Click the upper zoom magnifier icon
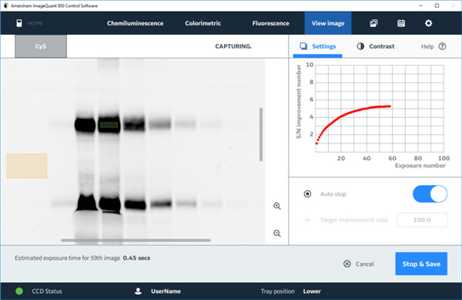 [x=277, y=206]
